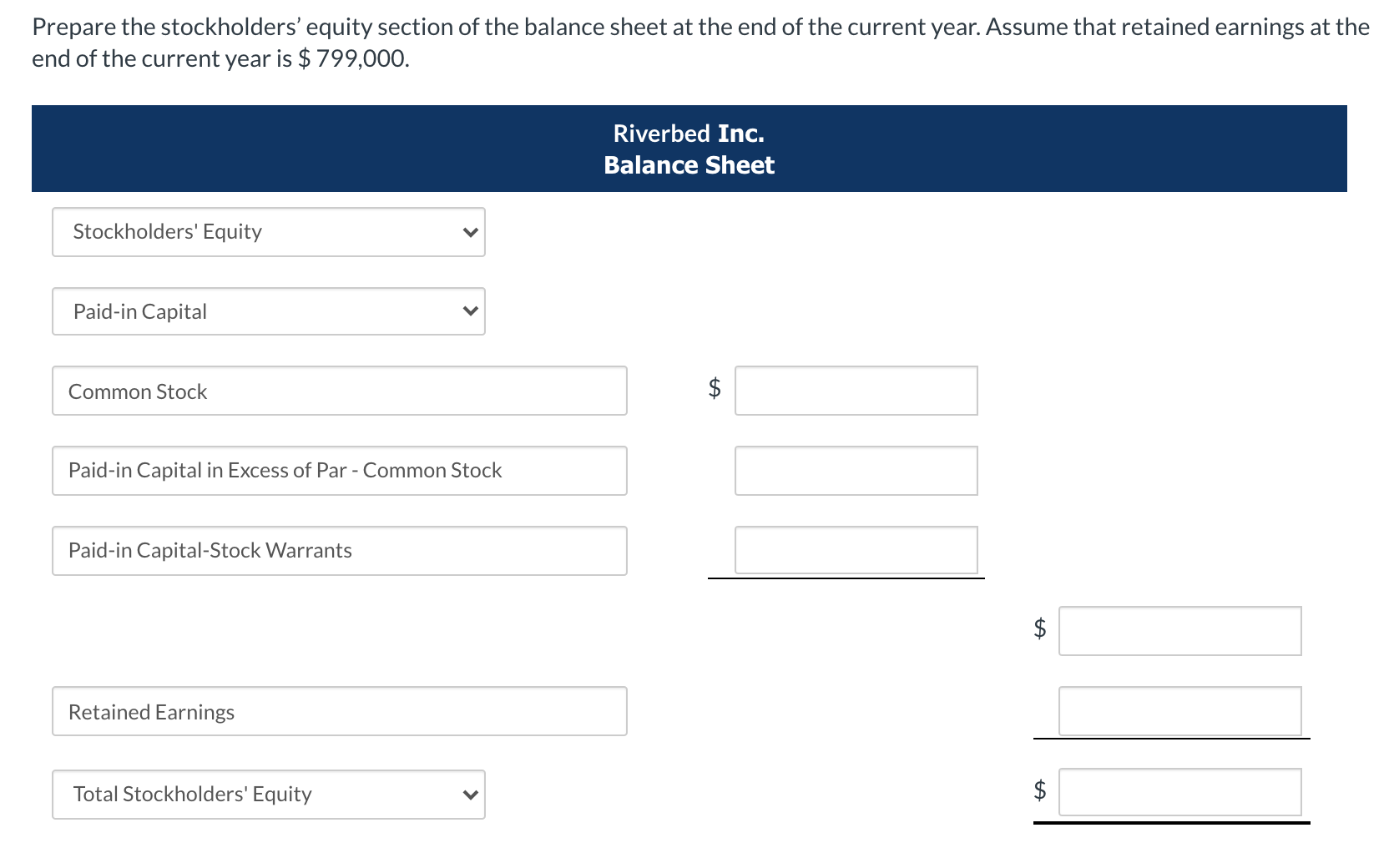Viewport: 1394px width, 848px height.
Task: Click the total paid-in capital amount box
Action: pyautogui.click(x=1179, y=632)
